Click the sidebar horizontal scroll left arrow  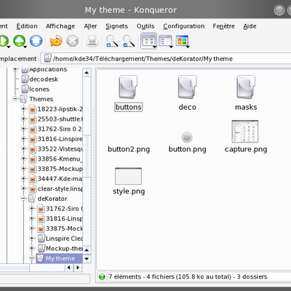pyautogui.click(x=69, y=268)
